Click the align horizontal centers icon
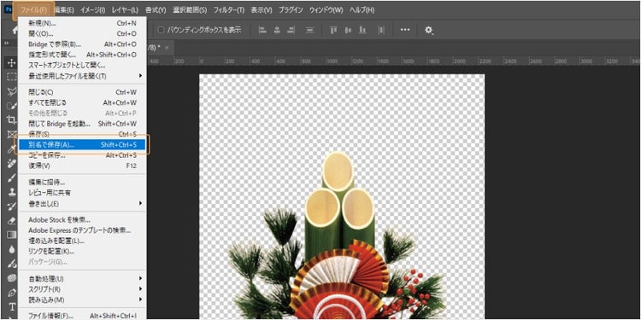The width and height of the screenshot is (641, 320). tap(277, 30)
